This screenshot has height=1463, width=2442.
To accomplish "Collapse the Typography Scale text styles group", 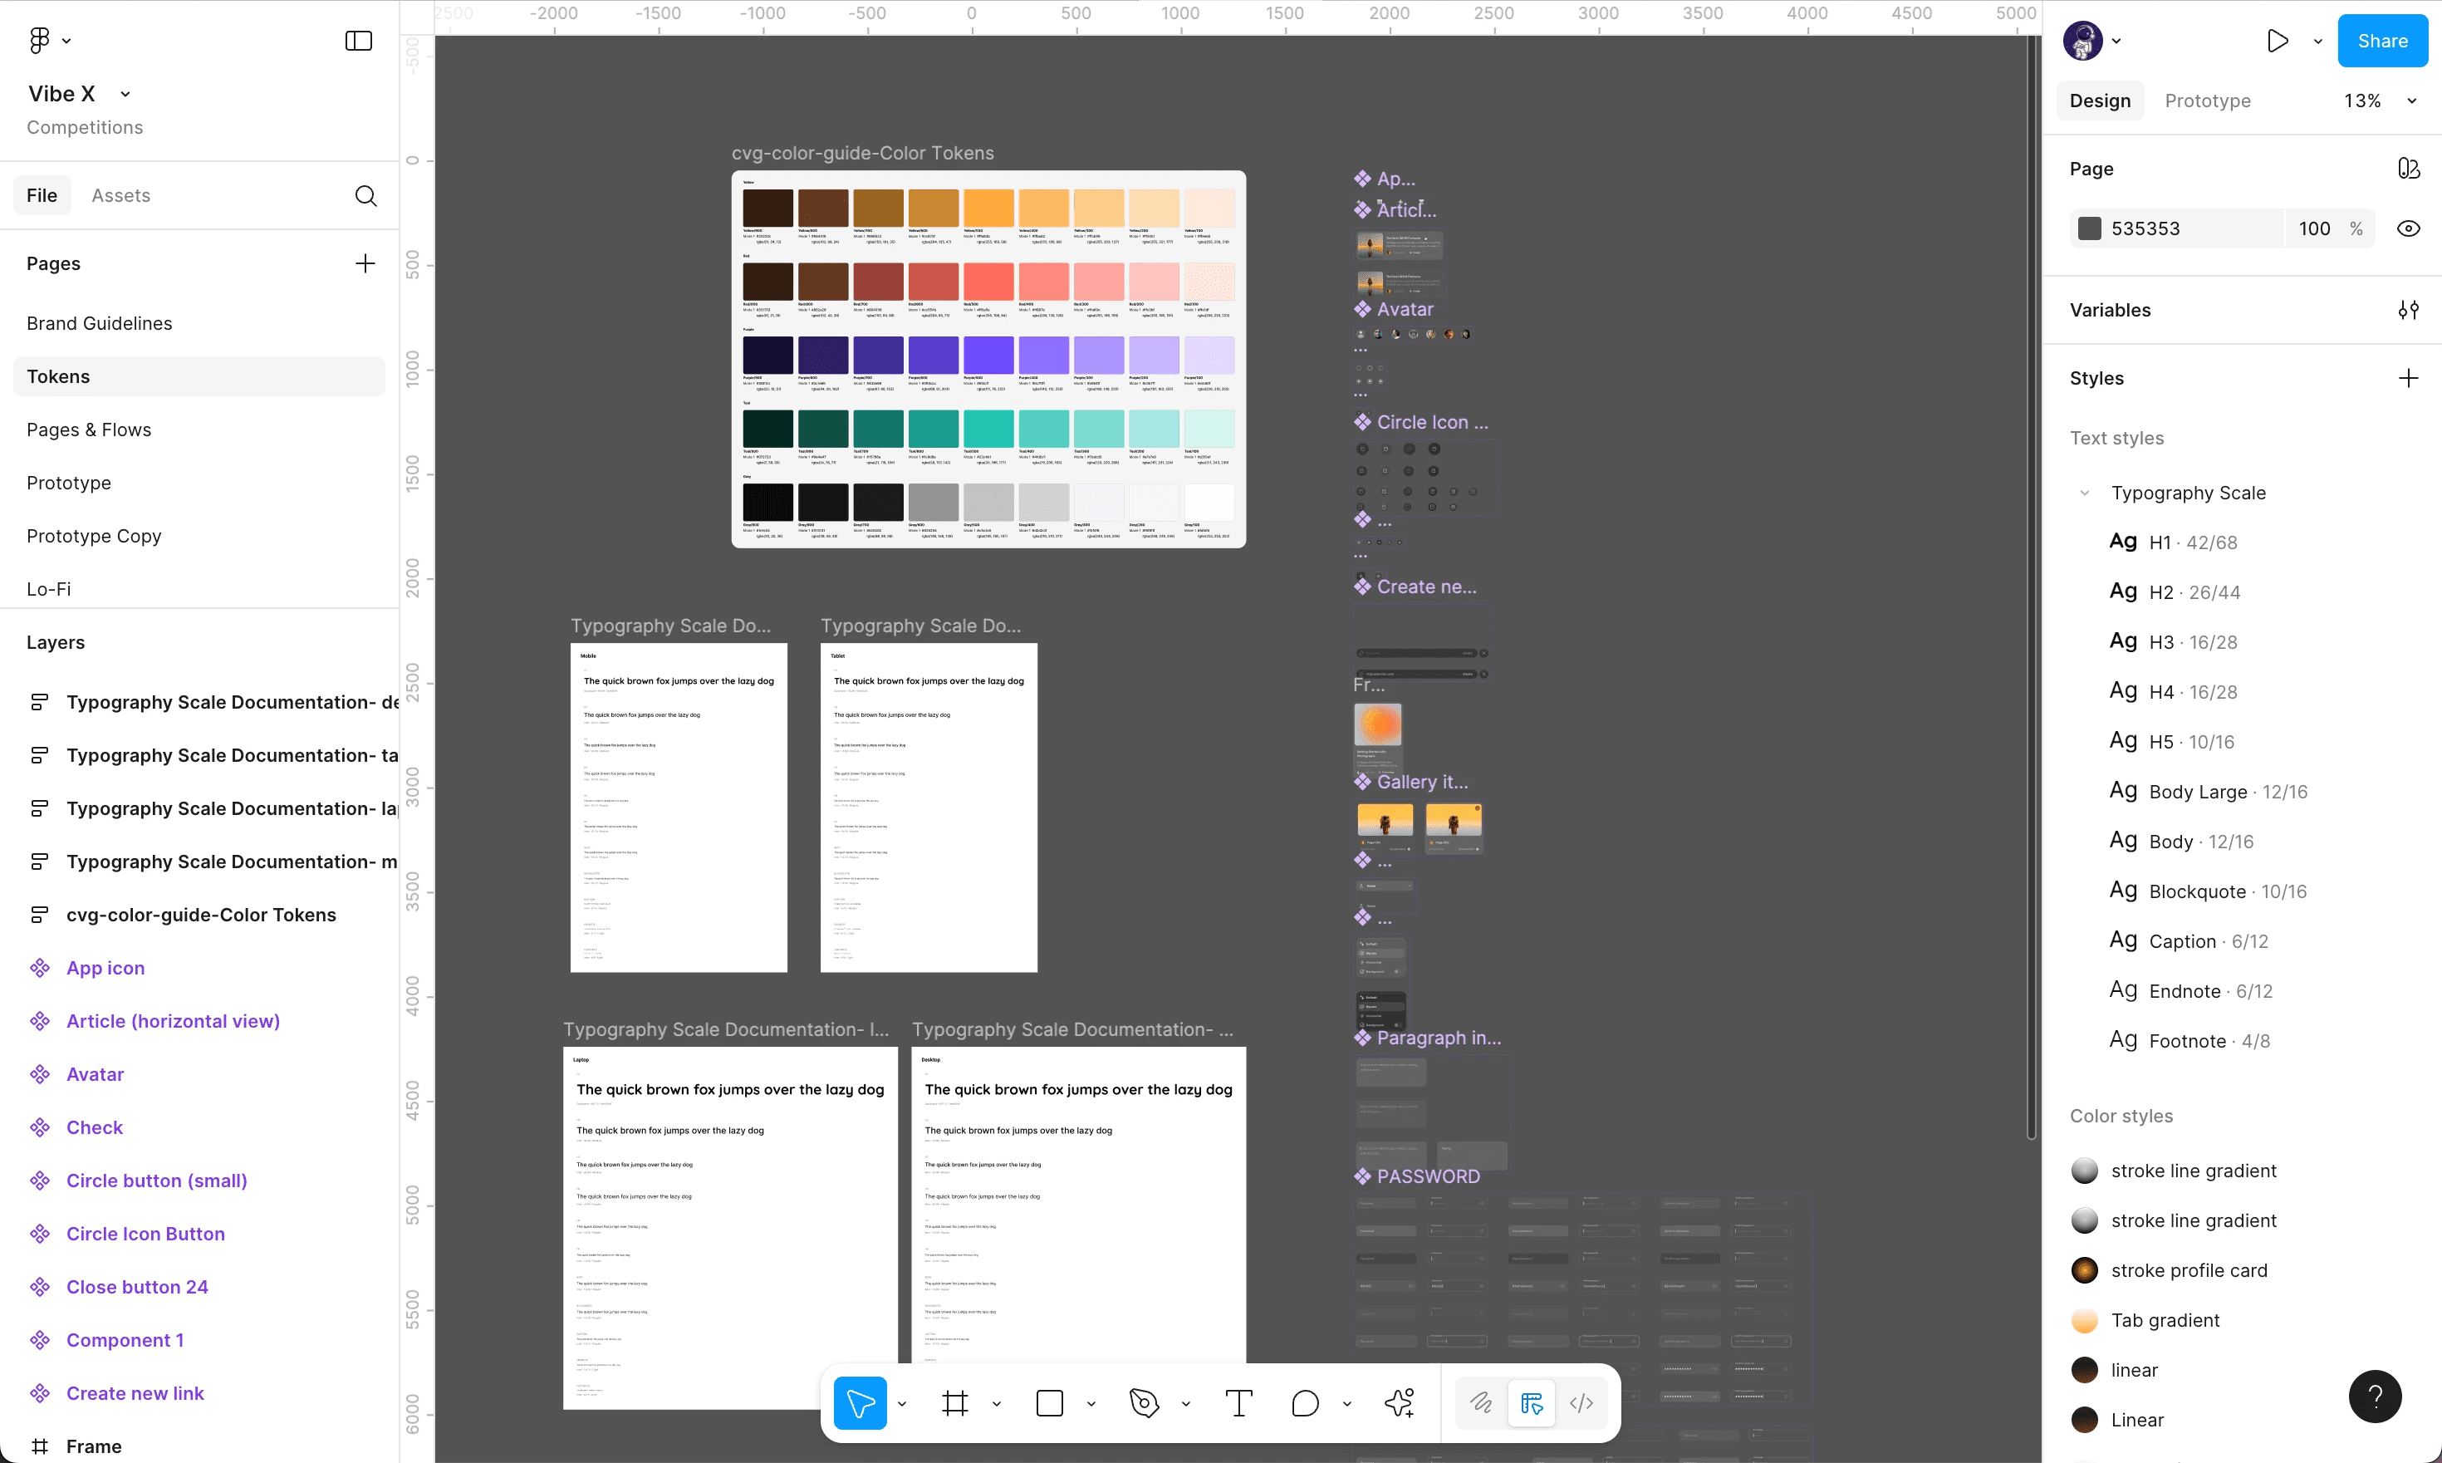I will 2084,493.
